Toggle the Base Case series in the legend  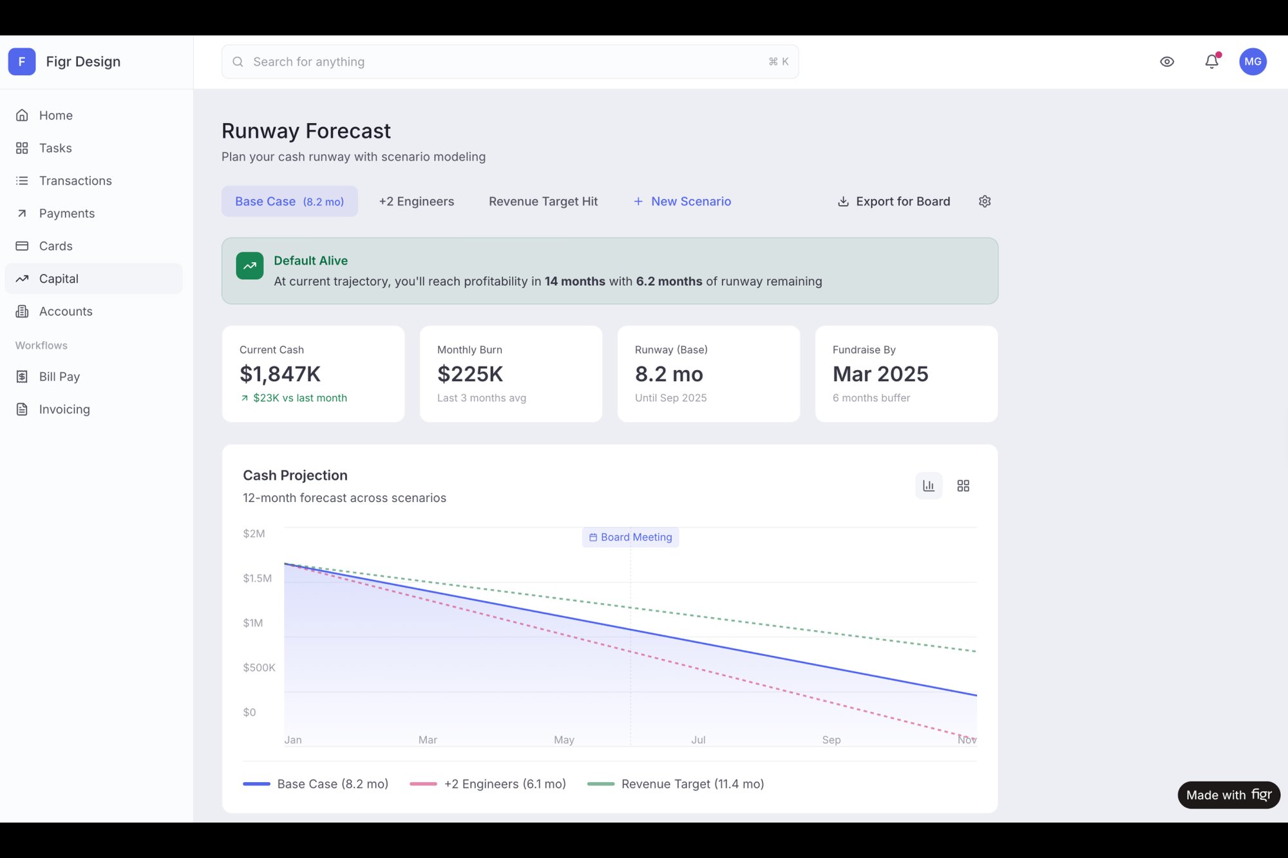(x=316, y=783)
